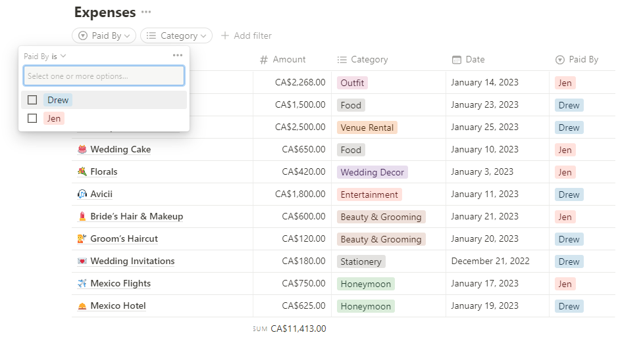Open the Groom's Haircut entry
The image size is (643, 339).
tap(124, 239)
